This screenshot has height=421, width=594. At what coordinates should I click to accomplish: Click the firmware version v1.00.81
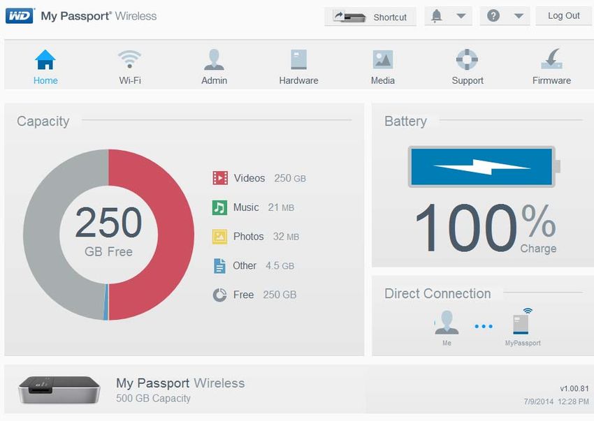pyautogui.click(x=574, y=388)
